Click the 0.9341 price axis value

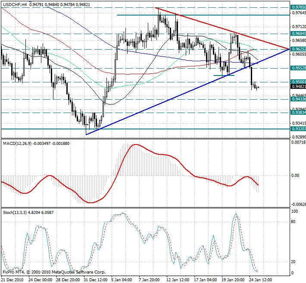point(299,123)
